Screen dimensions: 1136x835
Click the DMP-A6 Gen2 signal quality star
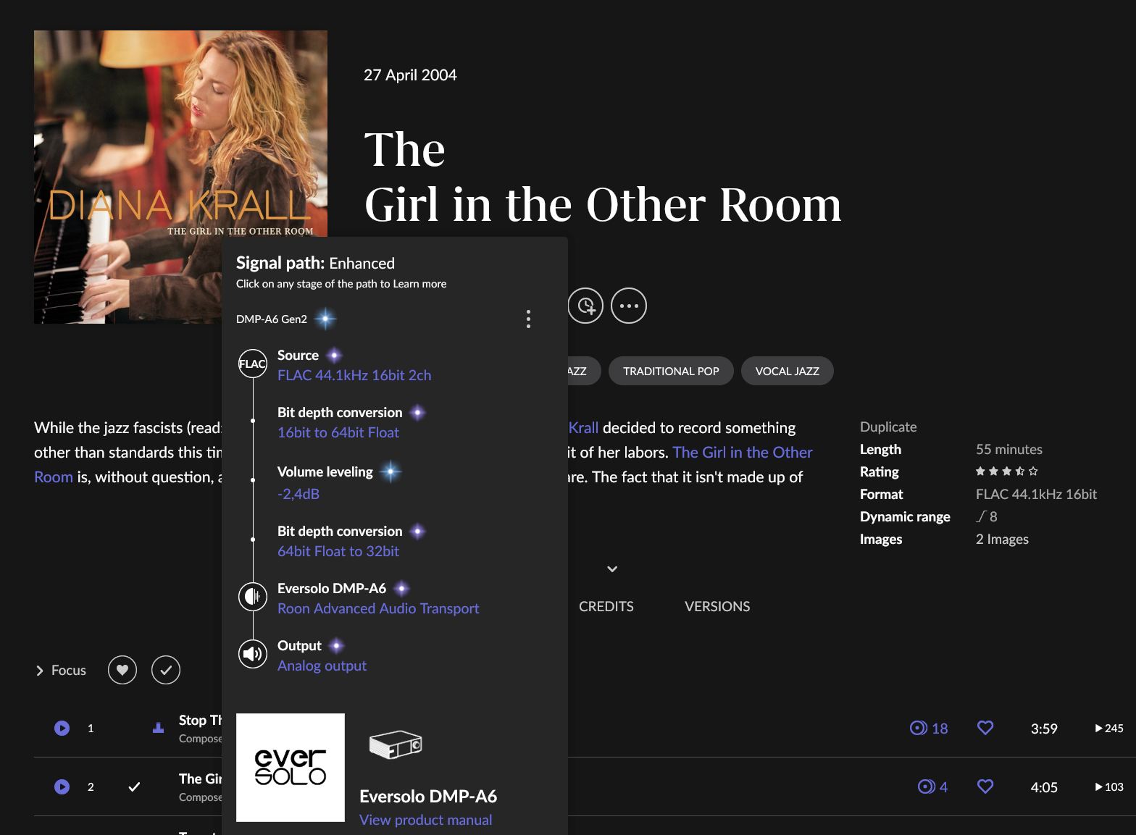point(325,319)
